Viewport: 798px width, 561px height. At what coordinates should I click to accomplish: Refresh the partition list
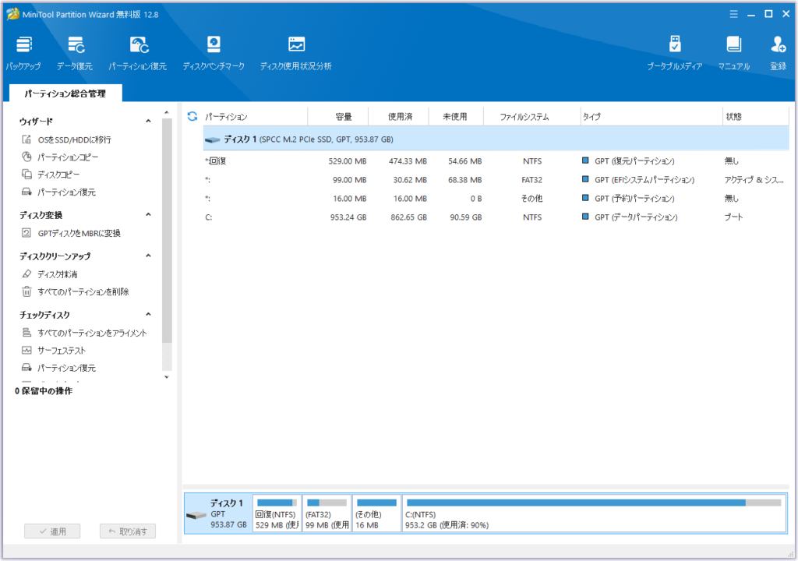click(191, 115)
